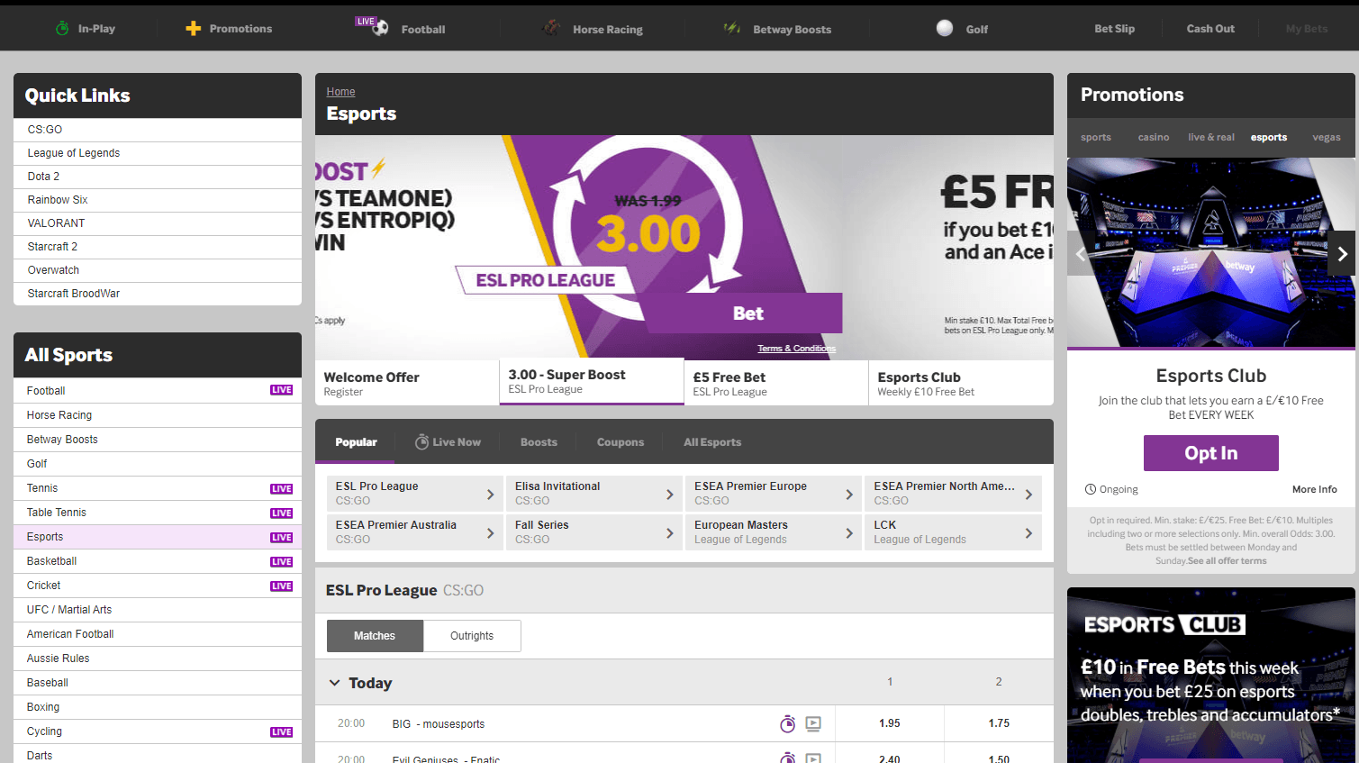Show previous promotion with left arrow
The width and height of the screenshot is (1359, 763).
pos(1081,254)
